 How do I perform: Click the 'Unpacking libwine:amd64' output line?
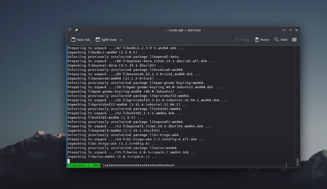click(x=112, y=157)
